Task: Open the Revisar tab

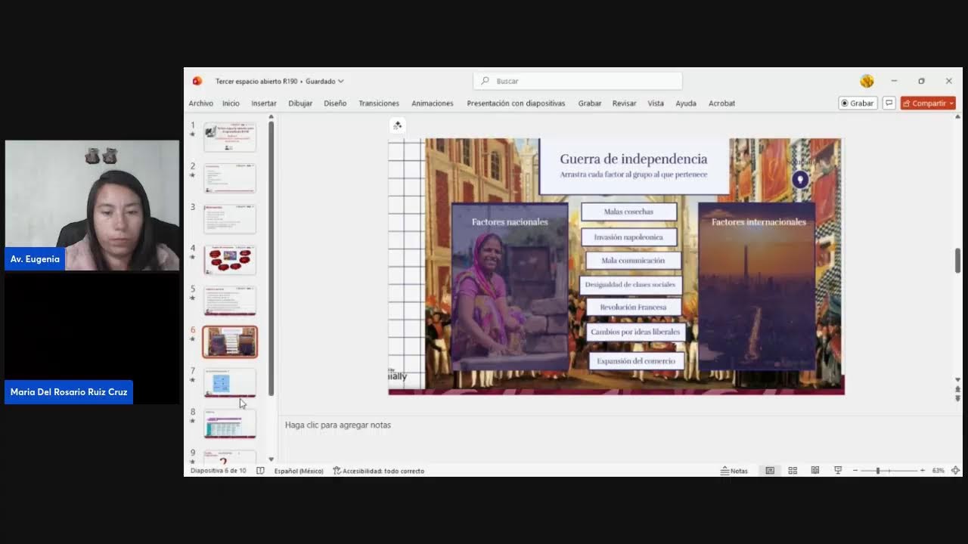Action: pyautogui.click(x=624, y=103)
